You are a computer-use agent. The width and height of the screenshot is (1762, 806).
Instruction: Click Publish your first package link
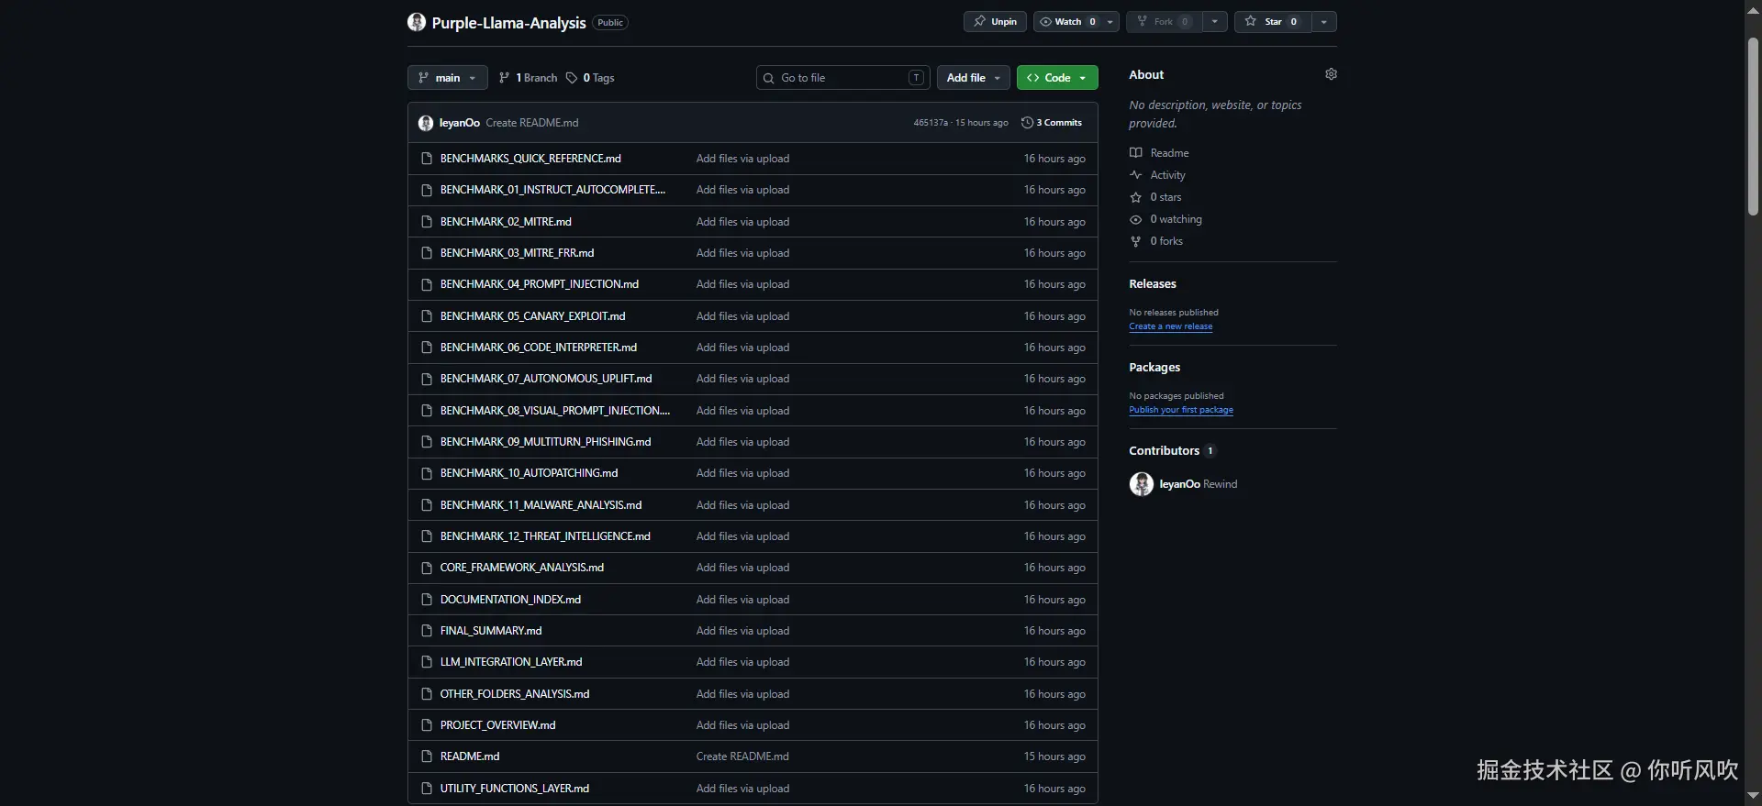pyautogui.click(x=1181, y=410)
